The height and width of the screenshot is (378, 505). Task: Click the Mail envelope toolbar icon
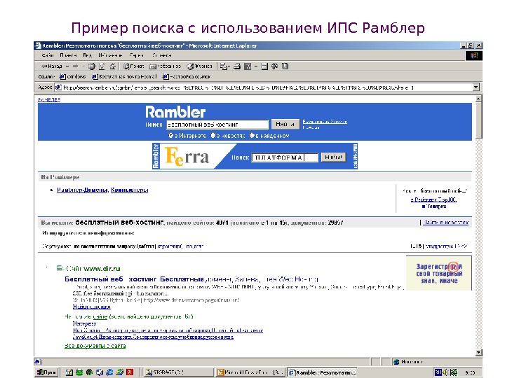click(223, 66)
